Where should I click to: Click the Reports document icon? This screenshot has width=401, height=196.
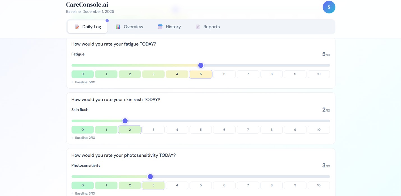pyautogui.click(x=198, y=27)
